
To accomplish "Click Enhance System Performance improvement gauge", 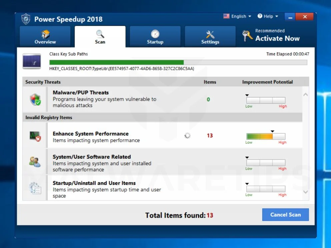I will coord(266,136).
